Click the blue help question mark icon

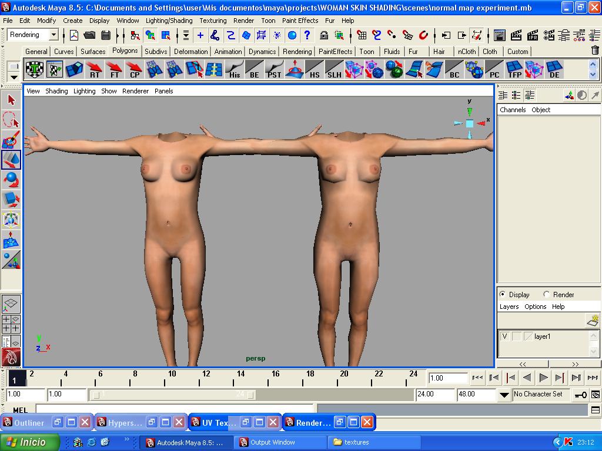tap(307, 35)
